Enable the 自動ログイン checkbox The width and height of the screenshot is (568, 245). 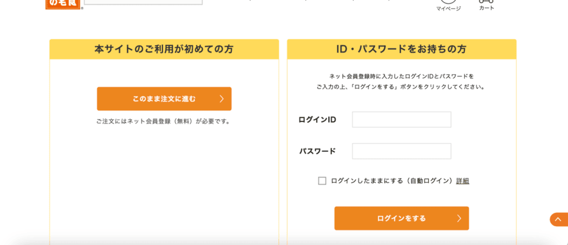(x=322, y=181)
